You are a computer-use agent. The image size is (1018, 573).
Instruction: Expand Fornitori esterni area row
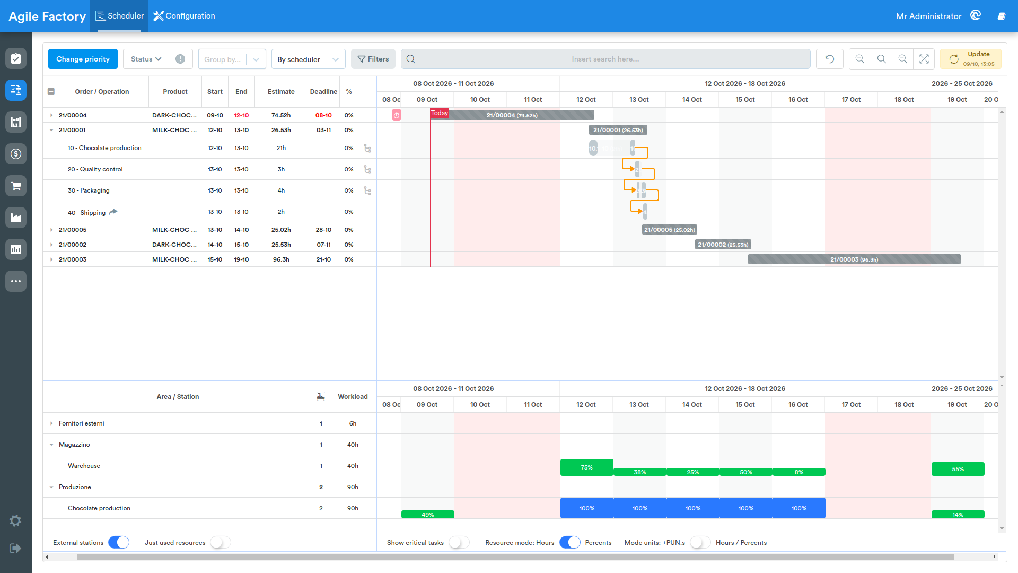click(x=51, y=423)
